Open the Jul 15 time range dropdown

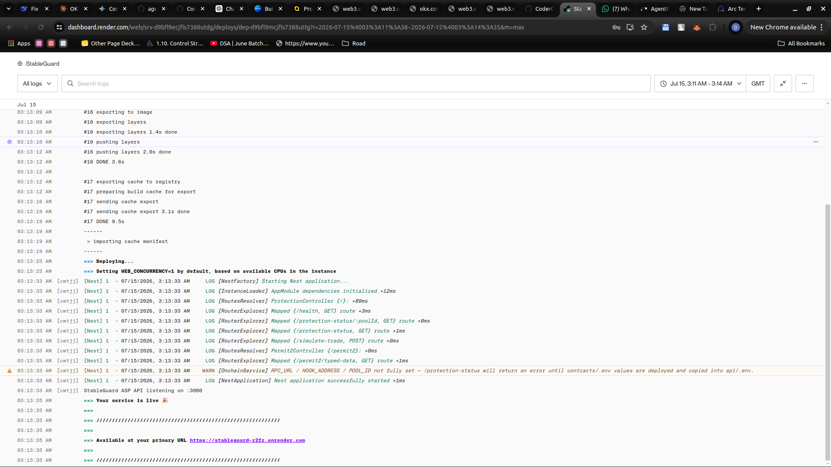(700, 83)
